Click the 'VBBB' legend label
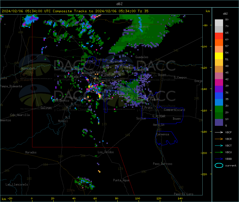The image size is (239, 202). pos(228,159)
